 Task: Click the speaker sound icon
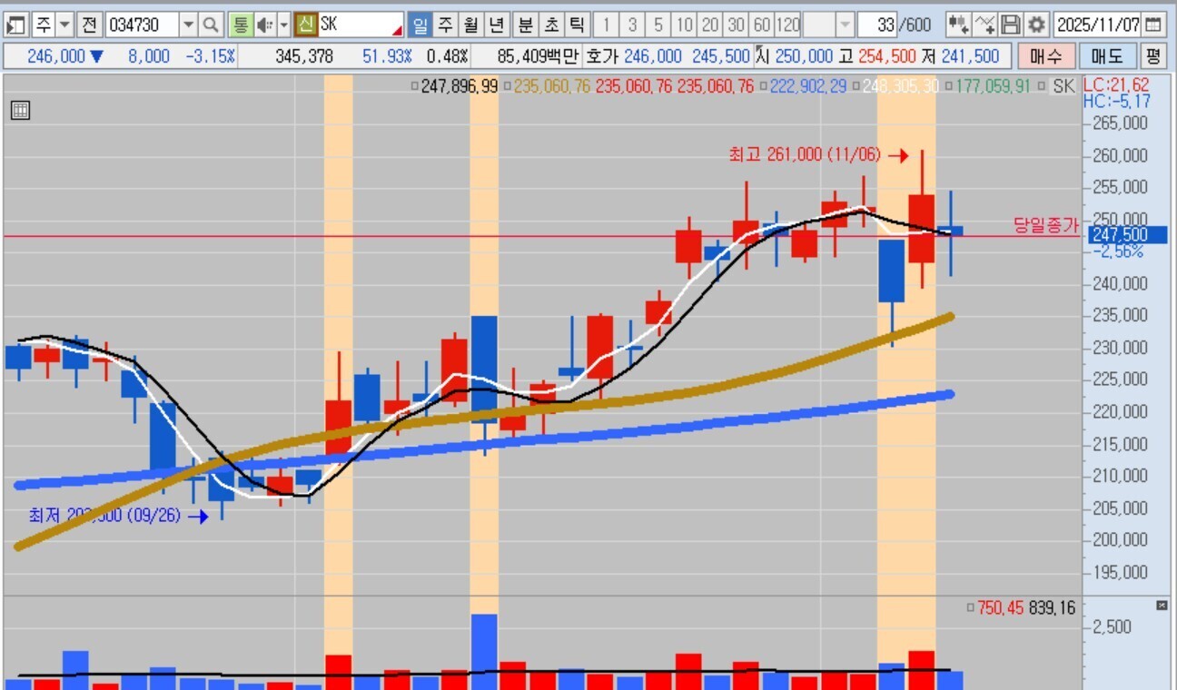click(x=264, y=25)
